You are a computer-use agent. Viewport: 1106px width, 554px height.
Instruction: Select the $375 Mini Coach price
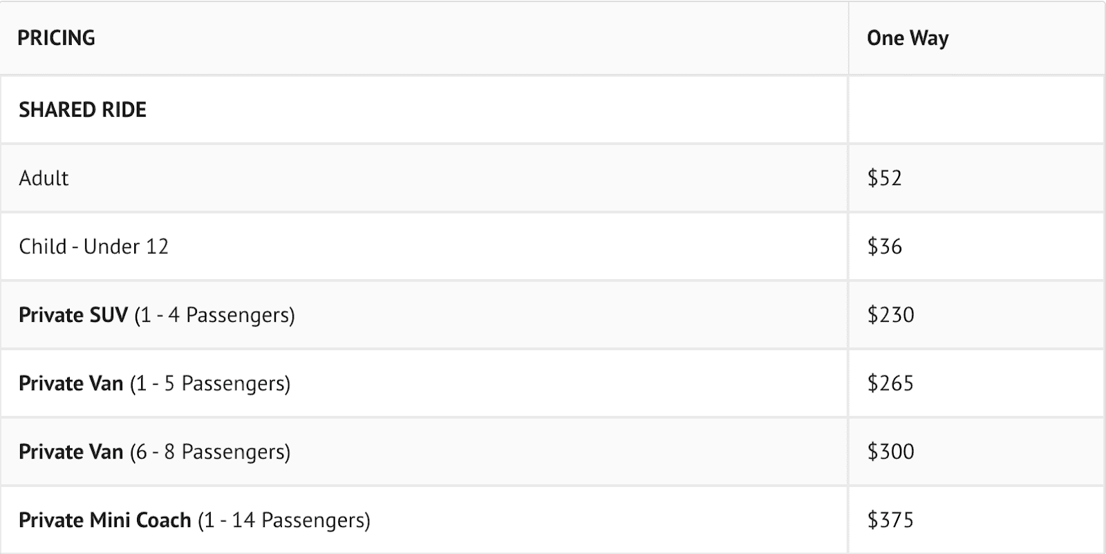[891, 520]
